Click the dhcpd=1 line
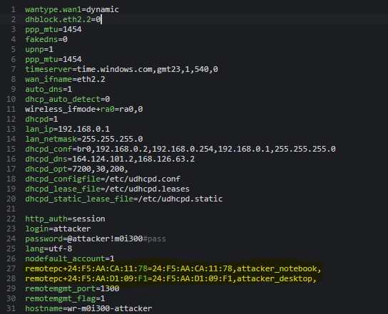388x314 pixels. point(41,119)
